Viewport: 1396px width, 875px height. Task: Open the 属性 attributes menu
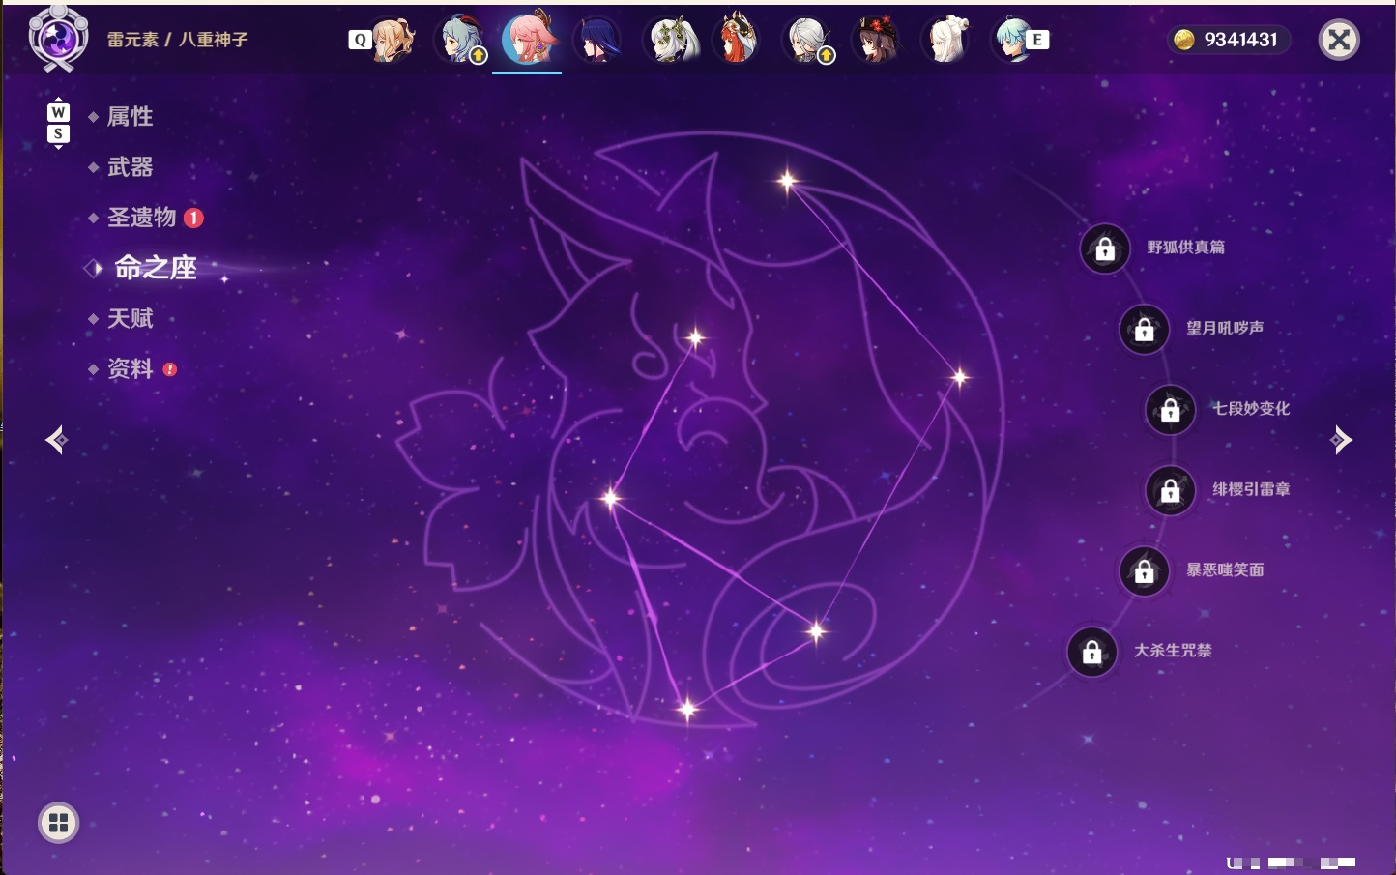pyautogui.click(x=130, y=117)
